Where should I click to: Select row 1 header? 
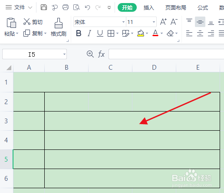pyautogui.click(x=7, y=82)
